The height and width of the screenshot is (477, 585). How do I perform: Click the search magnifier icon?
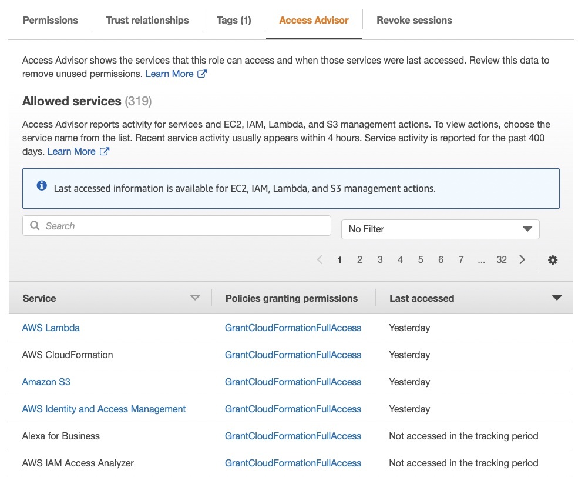[34, 226]
